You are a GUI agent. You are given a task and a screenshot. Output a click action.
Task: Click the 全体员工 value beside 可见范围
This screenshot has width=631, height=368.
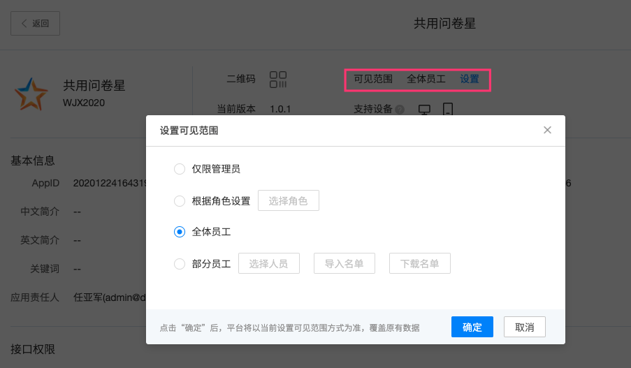[426, 79]
